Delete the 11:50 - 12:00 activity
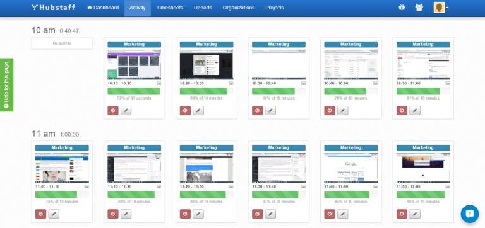Screen dimensions: 485x228 pyautogui.click(x=402, y=214)
